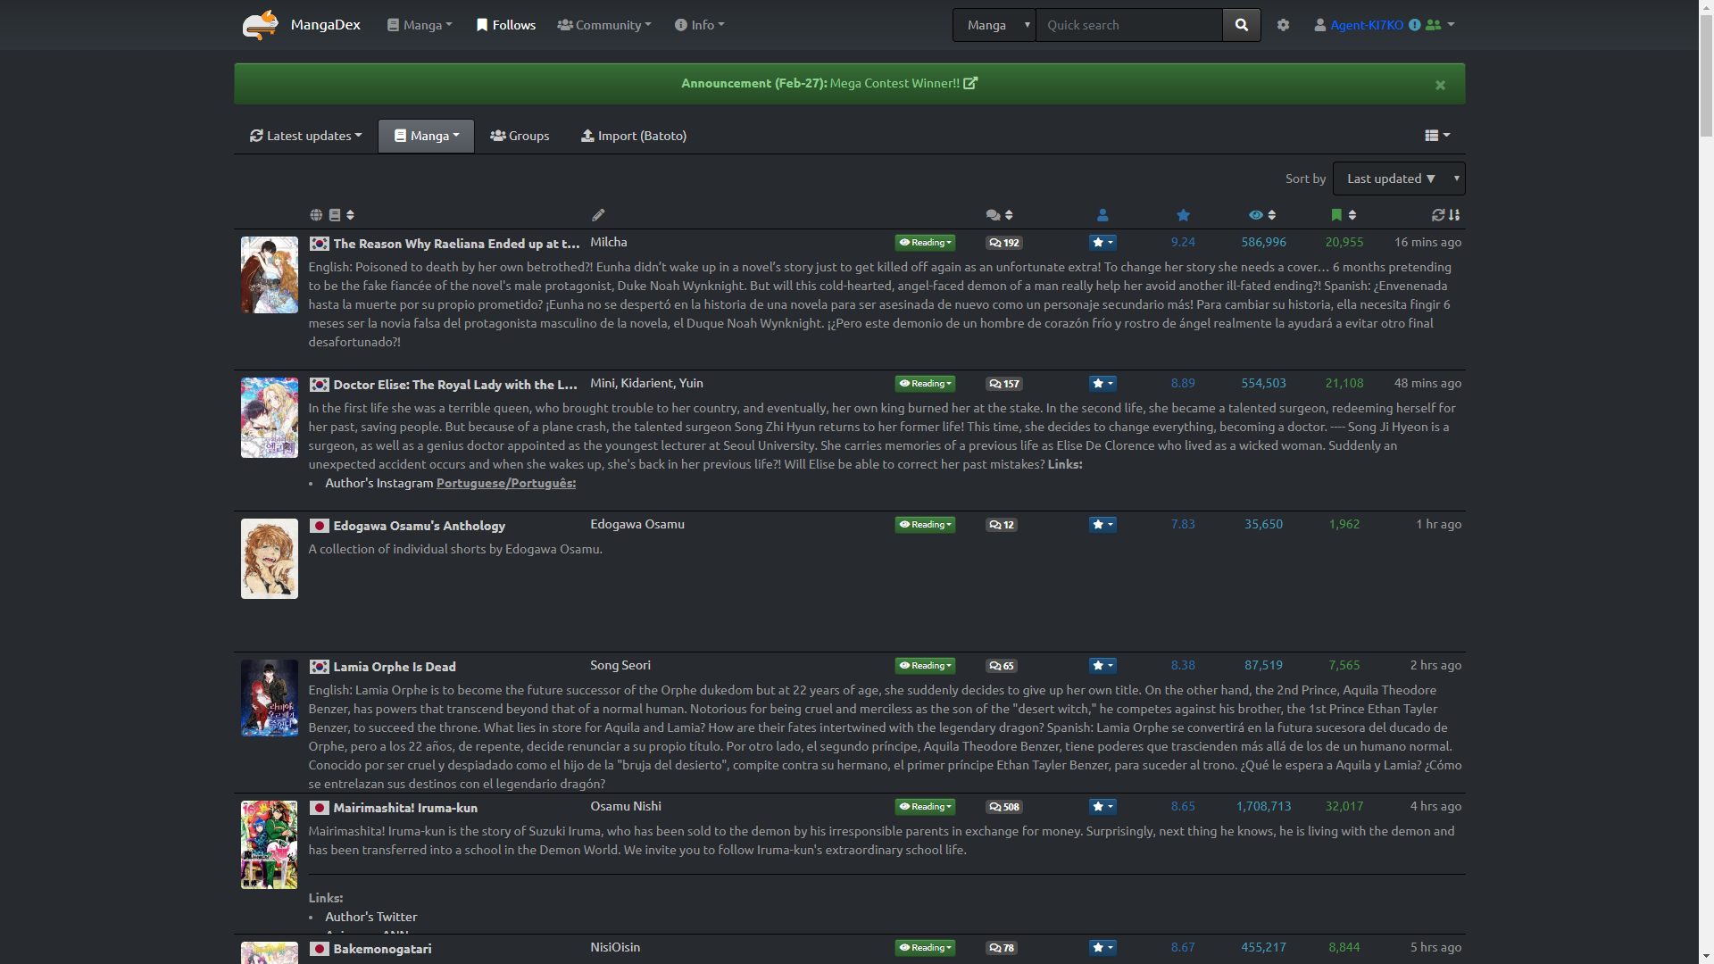The image size is (1714, 964).
Task: Switch to the Groups tab
Action: 520,136
